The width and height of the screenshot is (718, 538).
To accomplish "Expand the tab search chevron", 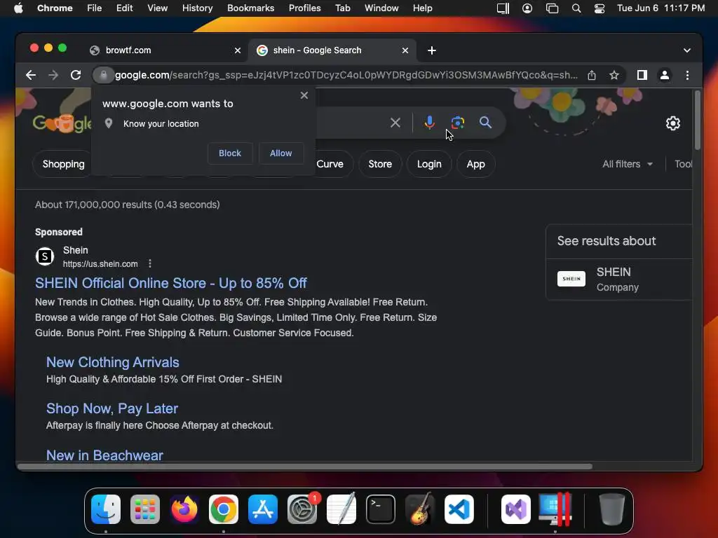I will point(687,50).
